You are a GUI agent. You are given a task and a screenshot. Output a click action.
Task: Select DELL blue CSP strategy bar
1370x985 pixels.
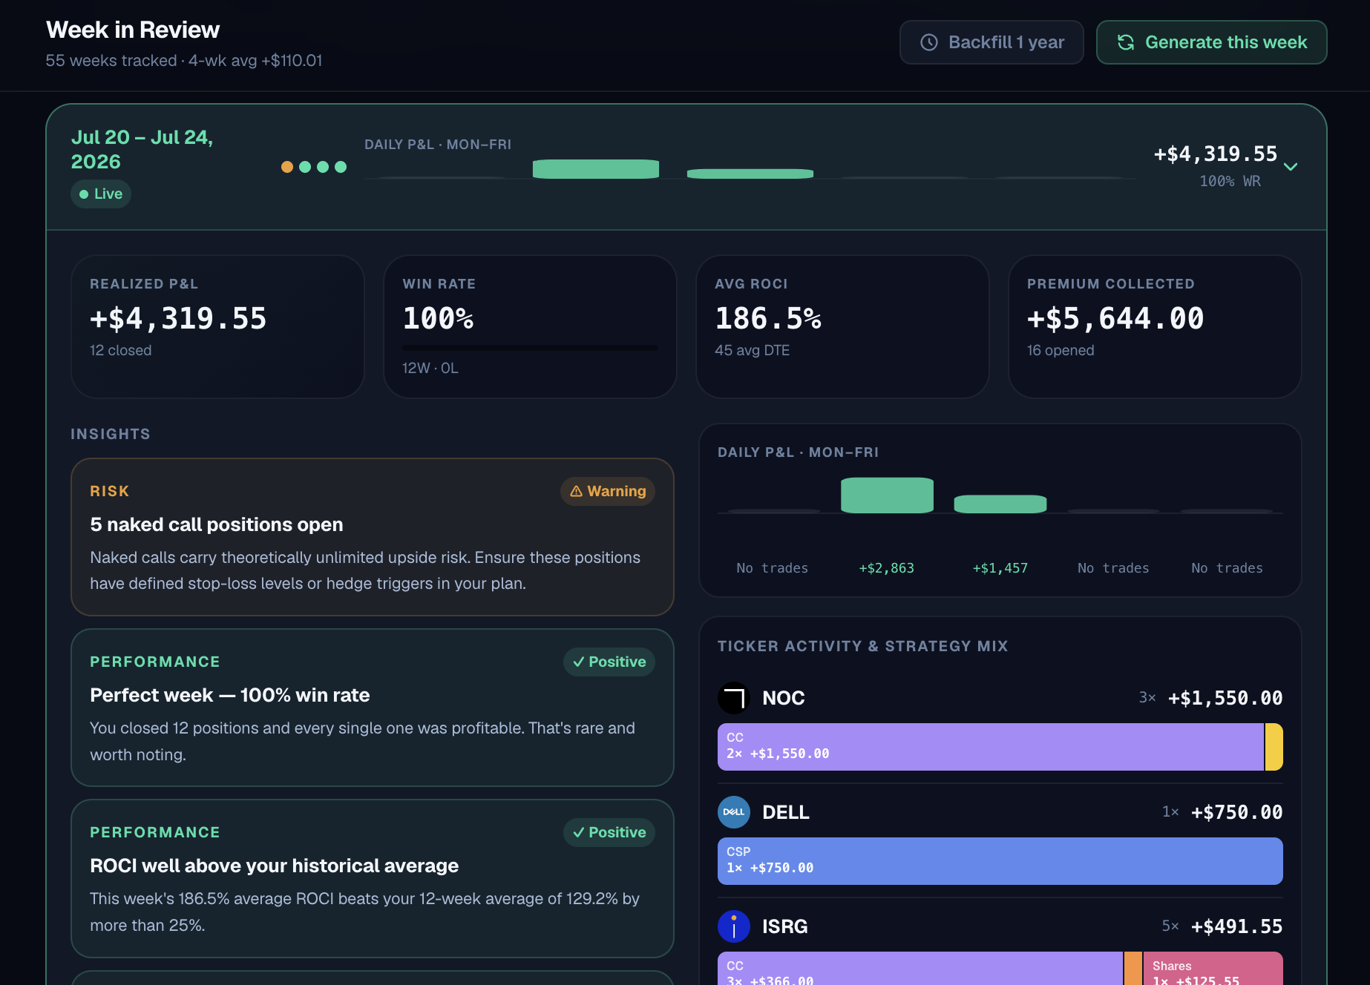(x=1000, y=861)
